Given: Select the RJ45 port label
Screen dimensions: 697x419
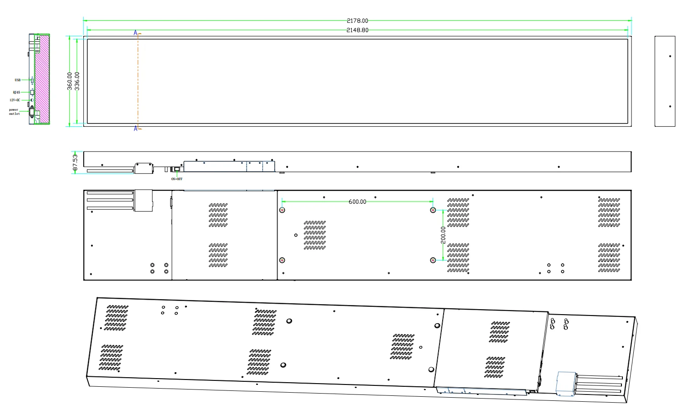Looking at the screenshot, I should (16, 92).
